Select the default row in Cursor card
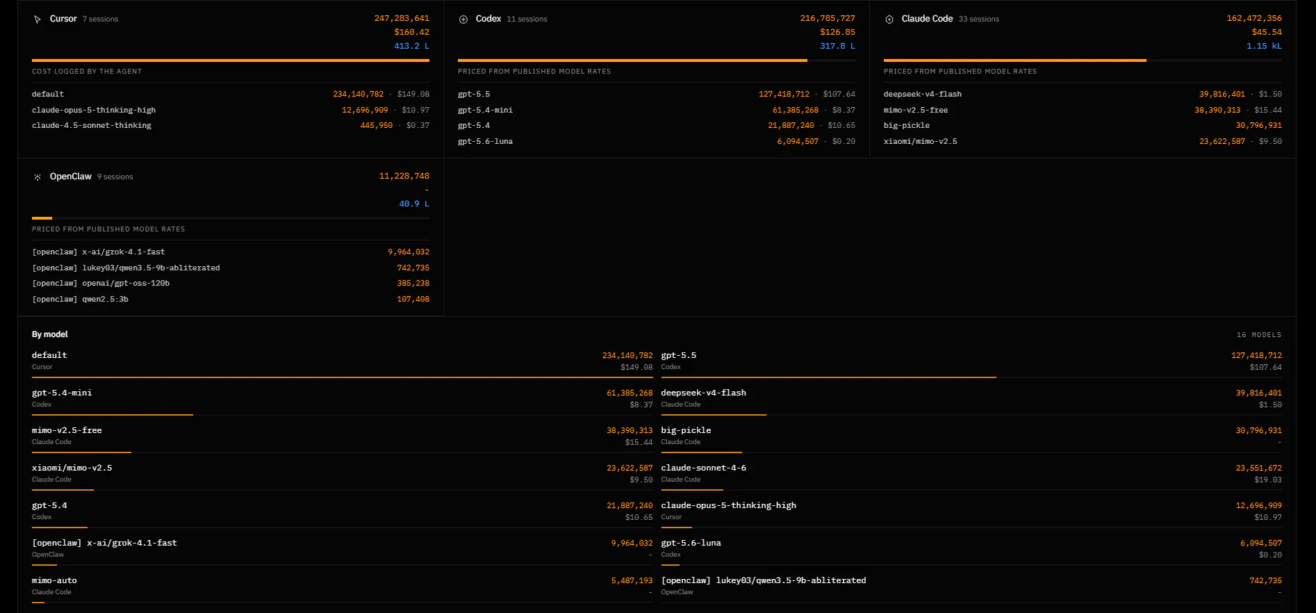The height and width of the screenshot is (613, 1316). point(231,94)
